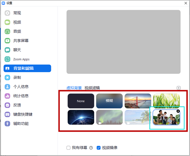Open 视频 video settings
This screenshot has height=156, width=190.
(17, 22)
